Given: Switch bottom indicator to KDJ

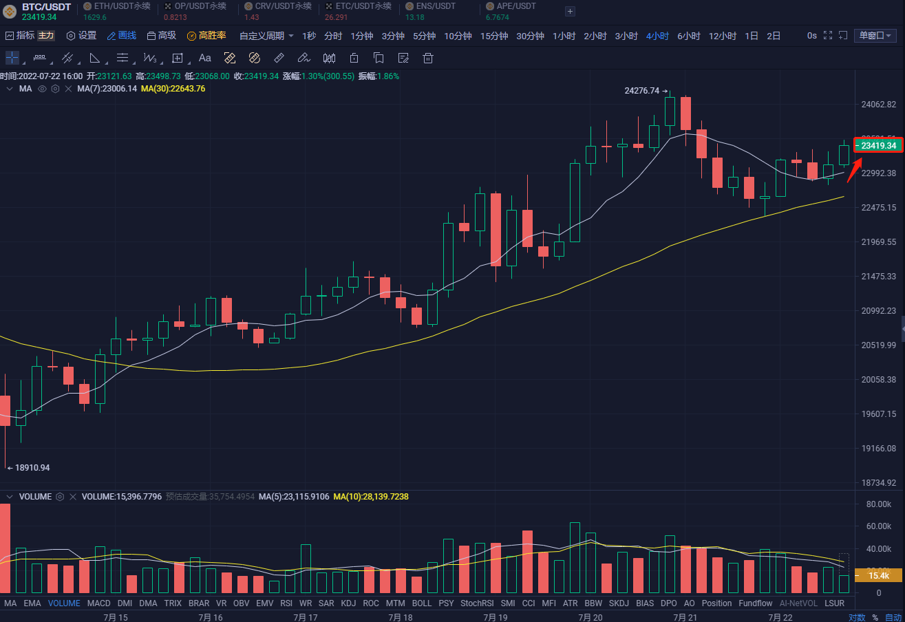Looking at the screenshot, I should tap(349, 603).
